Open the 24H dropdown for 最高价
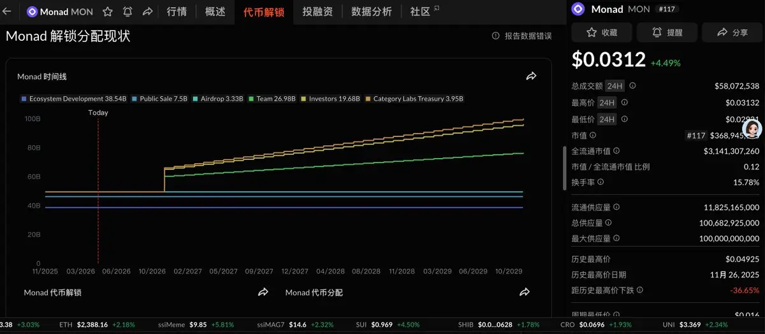765x334 pixels. [608, 102]
